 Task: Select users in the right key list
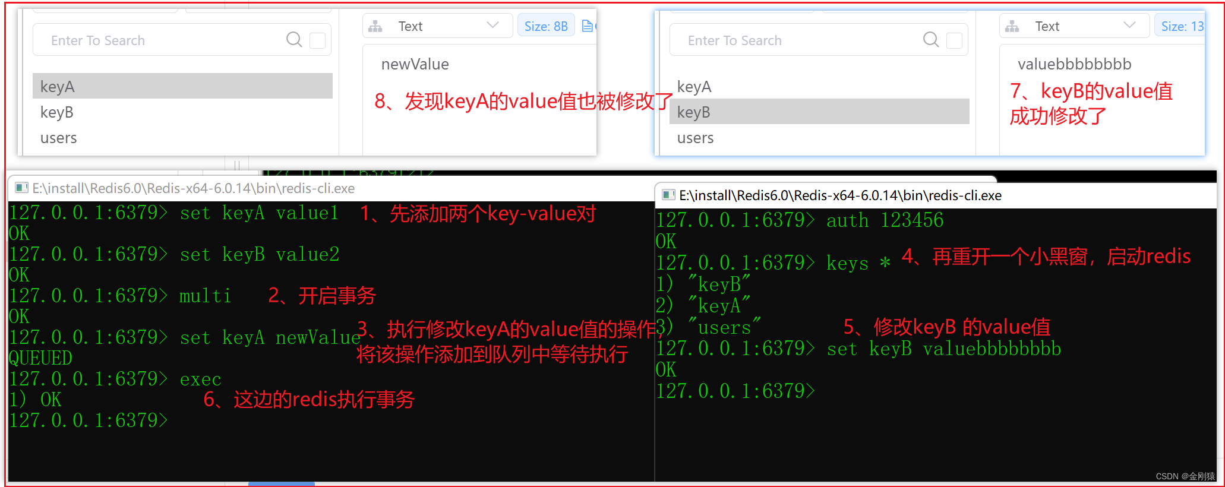pyautogui.click(x=819, y=137)
